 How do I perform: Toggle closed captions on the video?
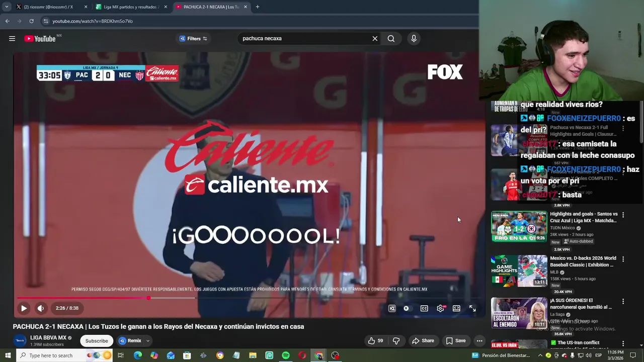[x=424, y=308]
